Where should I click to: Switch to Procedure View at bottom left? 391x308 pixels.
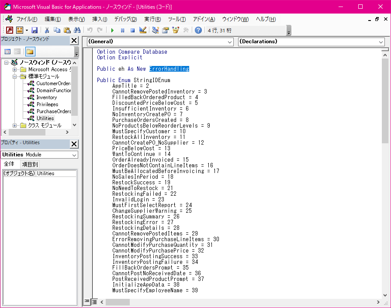pyautogui.click(x=87, y=302)
